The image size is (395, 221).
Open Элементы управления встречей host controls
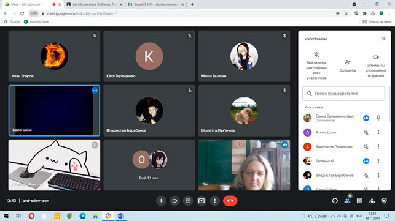tap(375, 66)
